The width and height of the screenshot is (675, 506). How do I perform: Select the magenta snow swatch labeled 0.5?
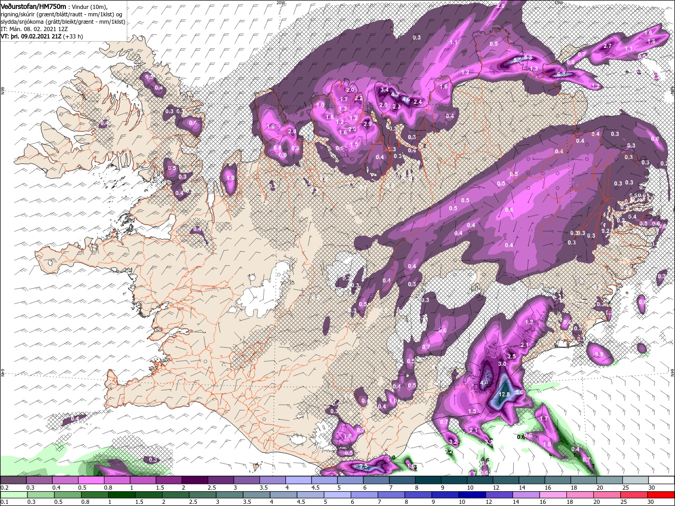click(91, 480)
